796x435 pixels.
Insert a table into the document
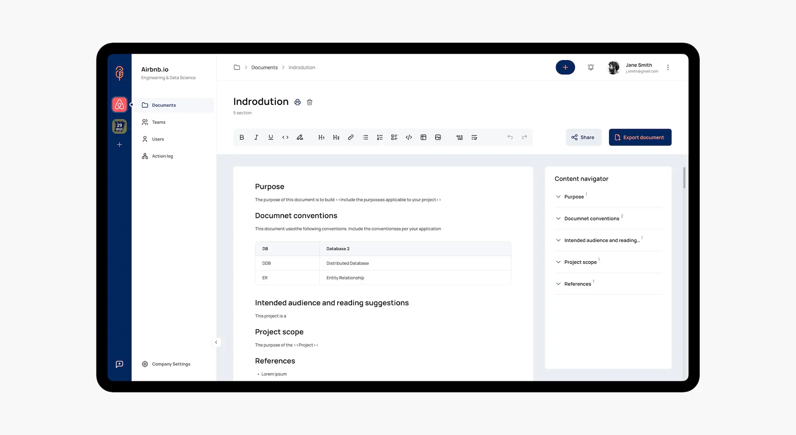pos(423,137)
